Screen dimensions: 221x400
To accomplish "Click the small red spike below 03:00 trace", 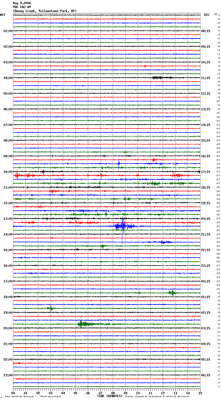I will [x=145, y=66].
